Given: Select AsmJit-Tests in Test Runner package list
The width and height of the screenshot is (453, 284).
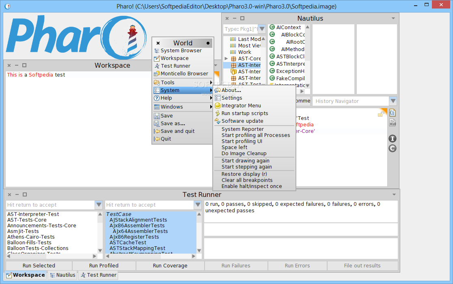Looking at the screenshot, I should pyautogui.click(x=23, y=231).
